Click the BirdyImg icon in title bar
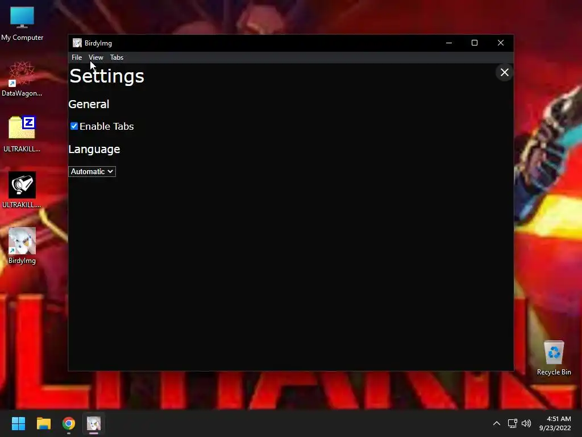582x437 pixels. tap(77, 43)
